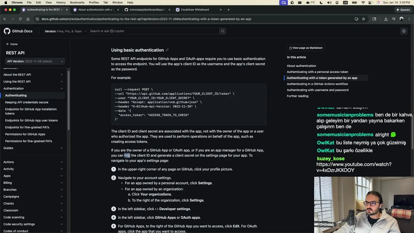
Task: Click the GitHub Docs octocat logo
Action: [7, 31]
